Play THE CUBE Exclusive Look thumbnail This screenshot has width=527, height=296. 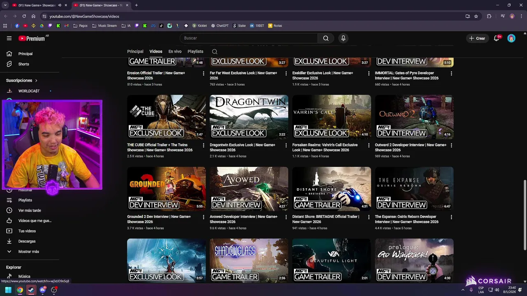coord(166,117)
